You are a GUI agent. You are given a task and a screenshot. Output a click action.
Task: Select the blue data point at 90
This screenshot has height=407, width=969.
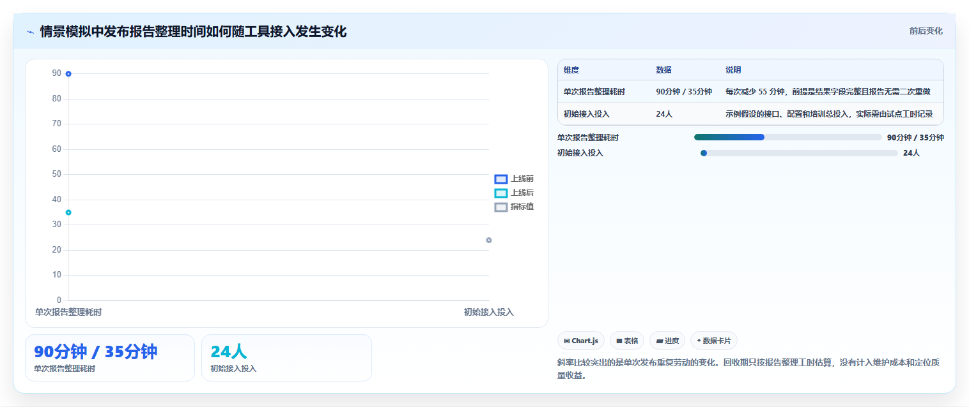[x=68, y=74]
